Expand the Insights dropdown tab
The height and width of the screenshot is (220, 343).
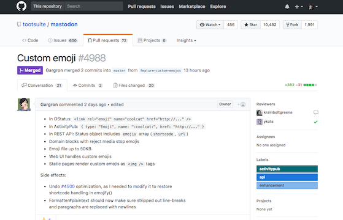[187, 40]
